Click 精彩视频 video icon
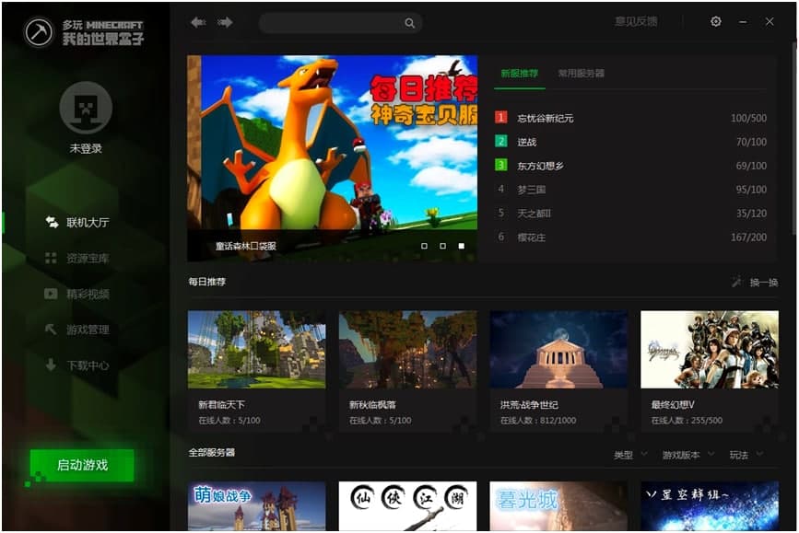Screen dimensions: 799x533 tap(51, 294)
